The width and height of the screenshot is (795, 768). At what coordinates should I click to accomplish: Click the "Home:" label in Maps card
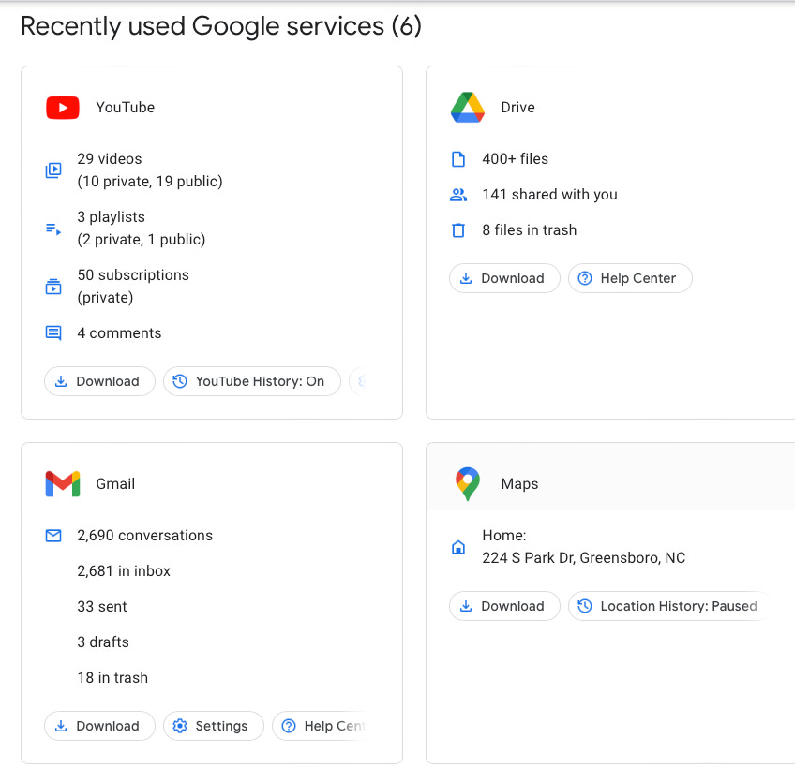(x=504, y=536)
